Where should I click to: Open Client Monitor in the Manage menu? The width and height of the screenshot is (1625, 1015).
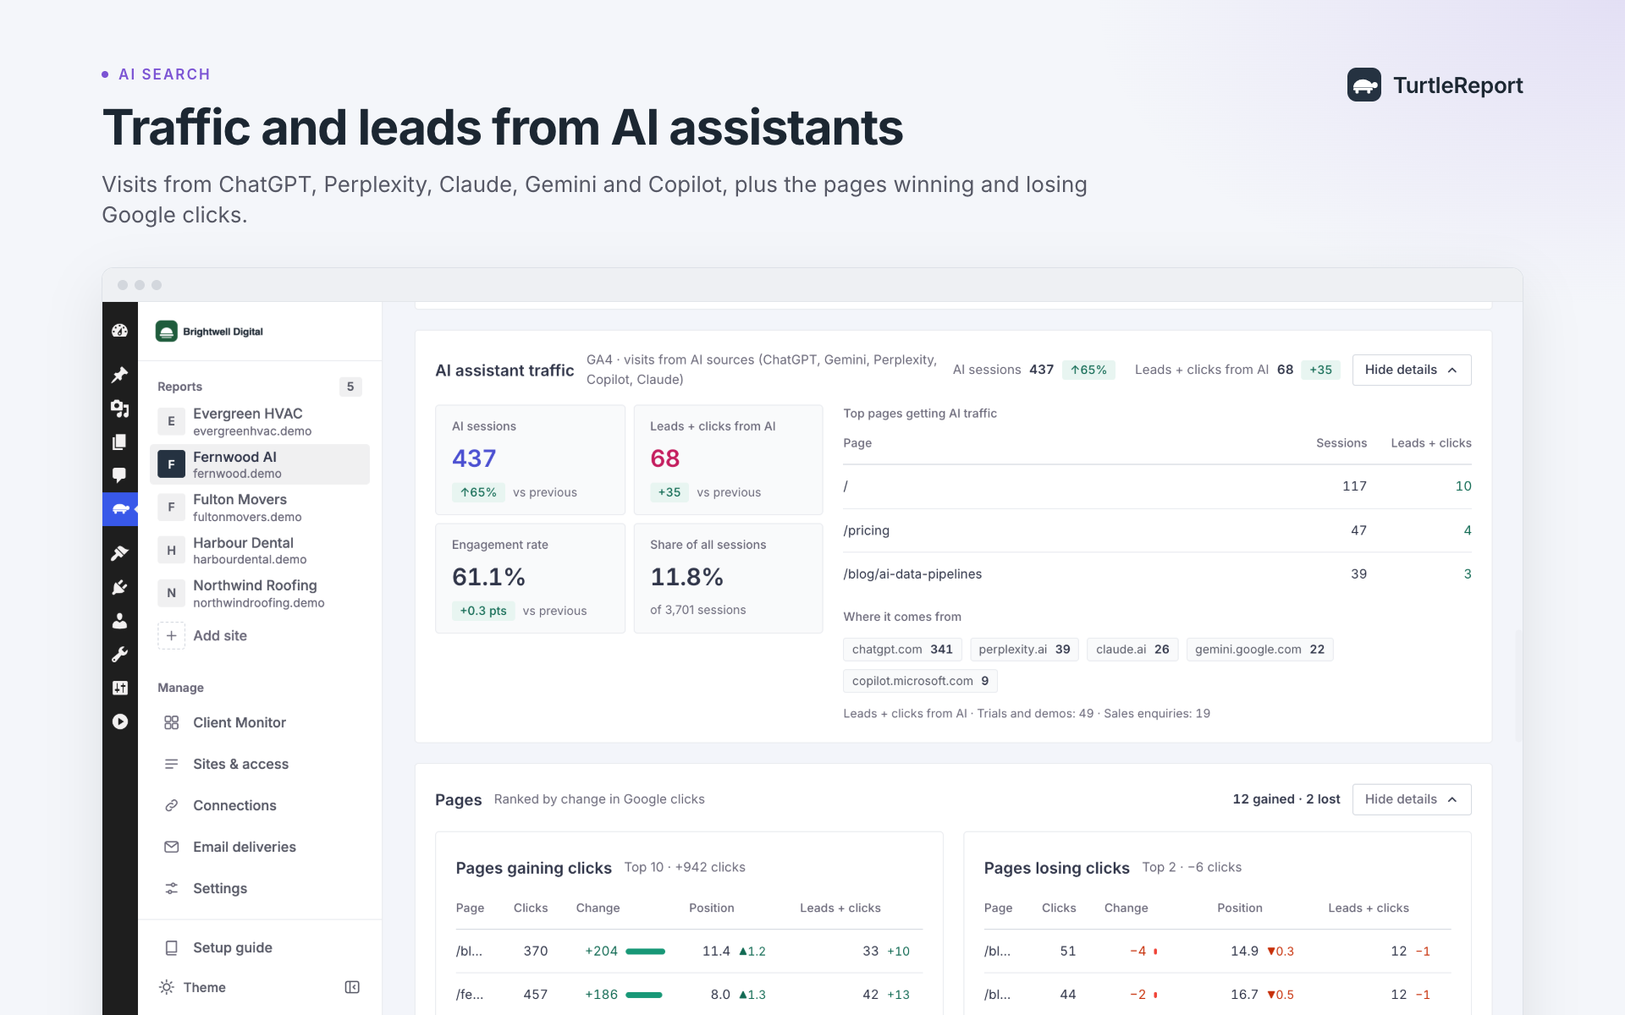[260, 722]
